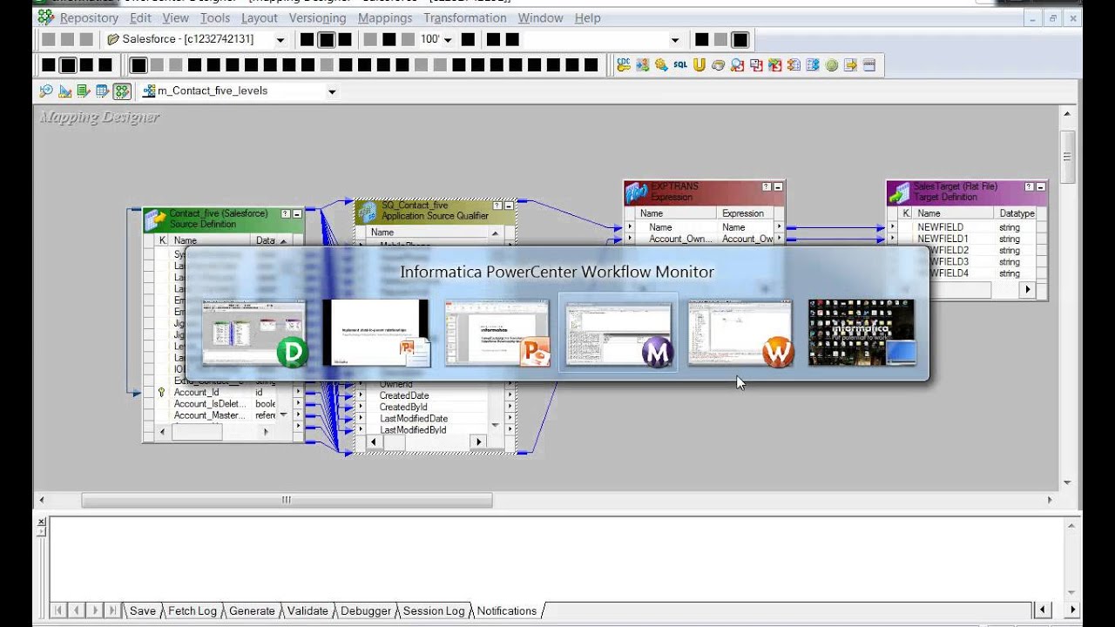Screen dimensions: 1115x627
Task: Open the Layout menu
Action: click(260, 17)
